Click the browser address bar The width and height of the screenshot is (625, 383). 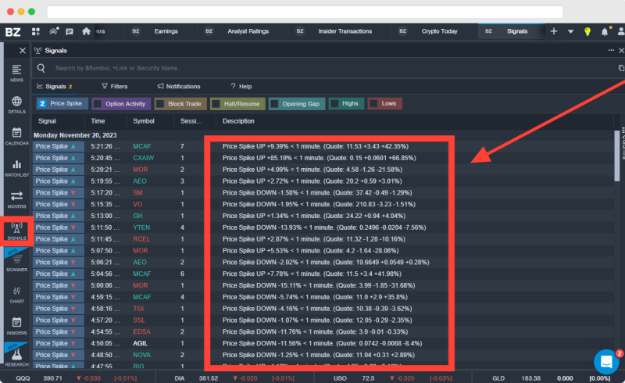[305, 12]
